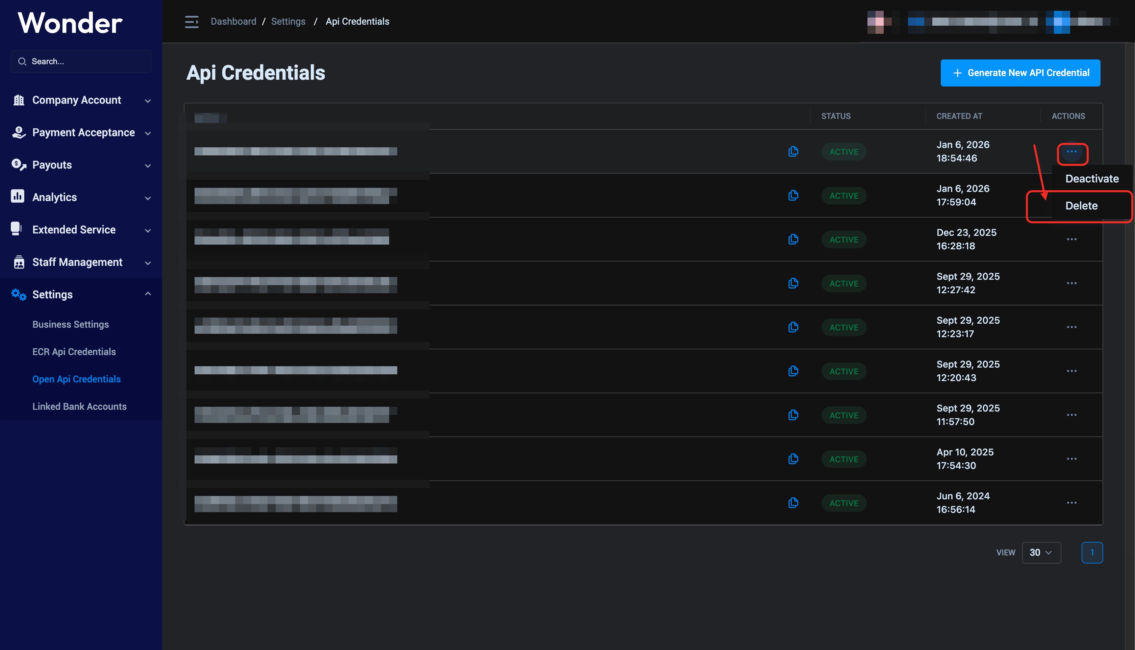Open actions menu for Dec 23, 2025 row

point(1071,239)
